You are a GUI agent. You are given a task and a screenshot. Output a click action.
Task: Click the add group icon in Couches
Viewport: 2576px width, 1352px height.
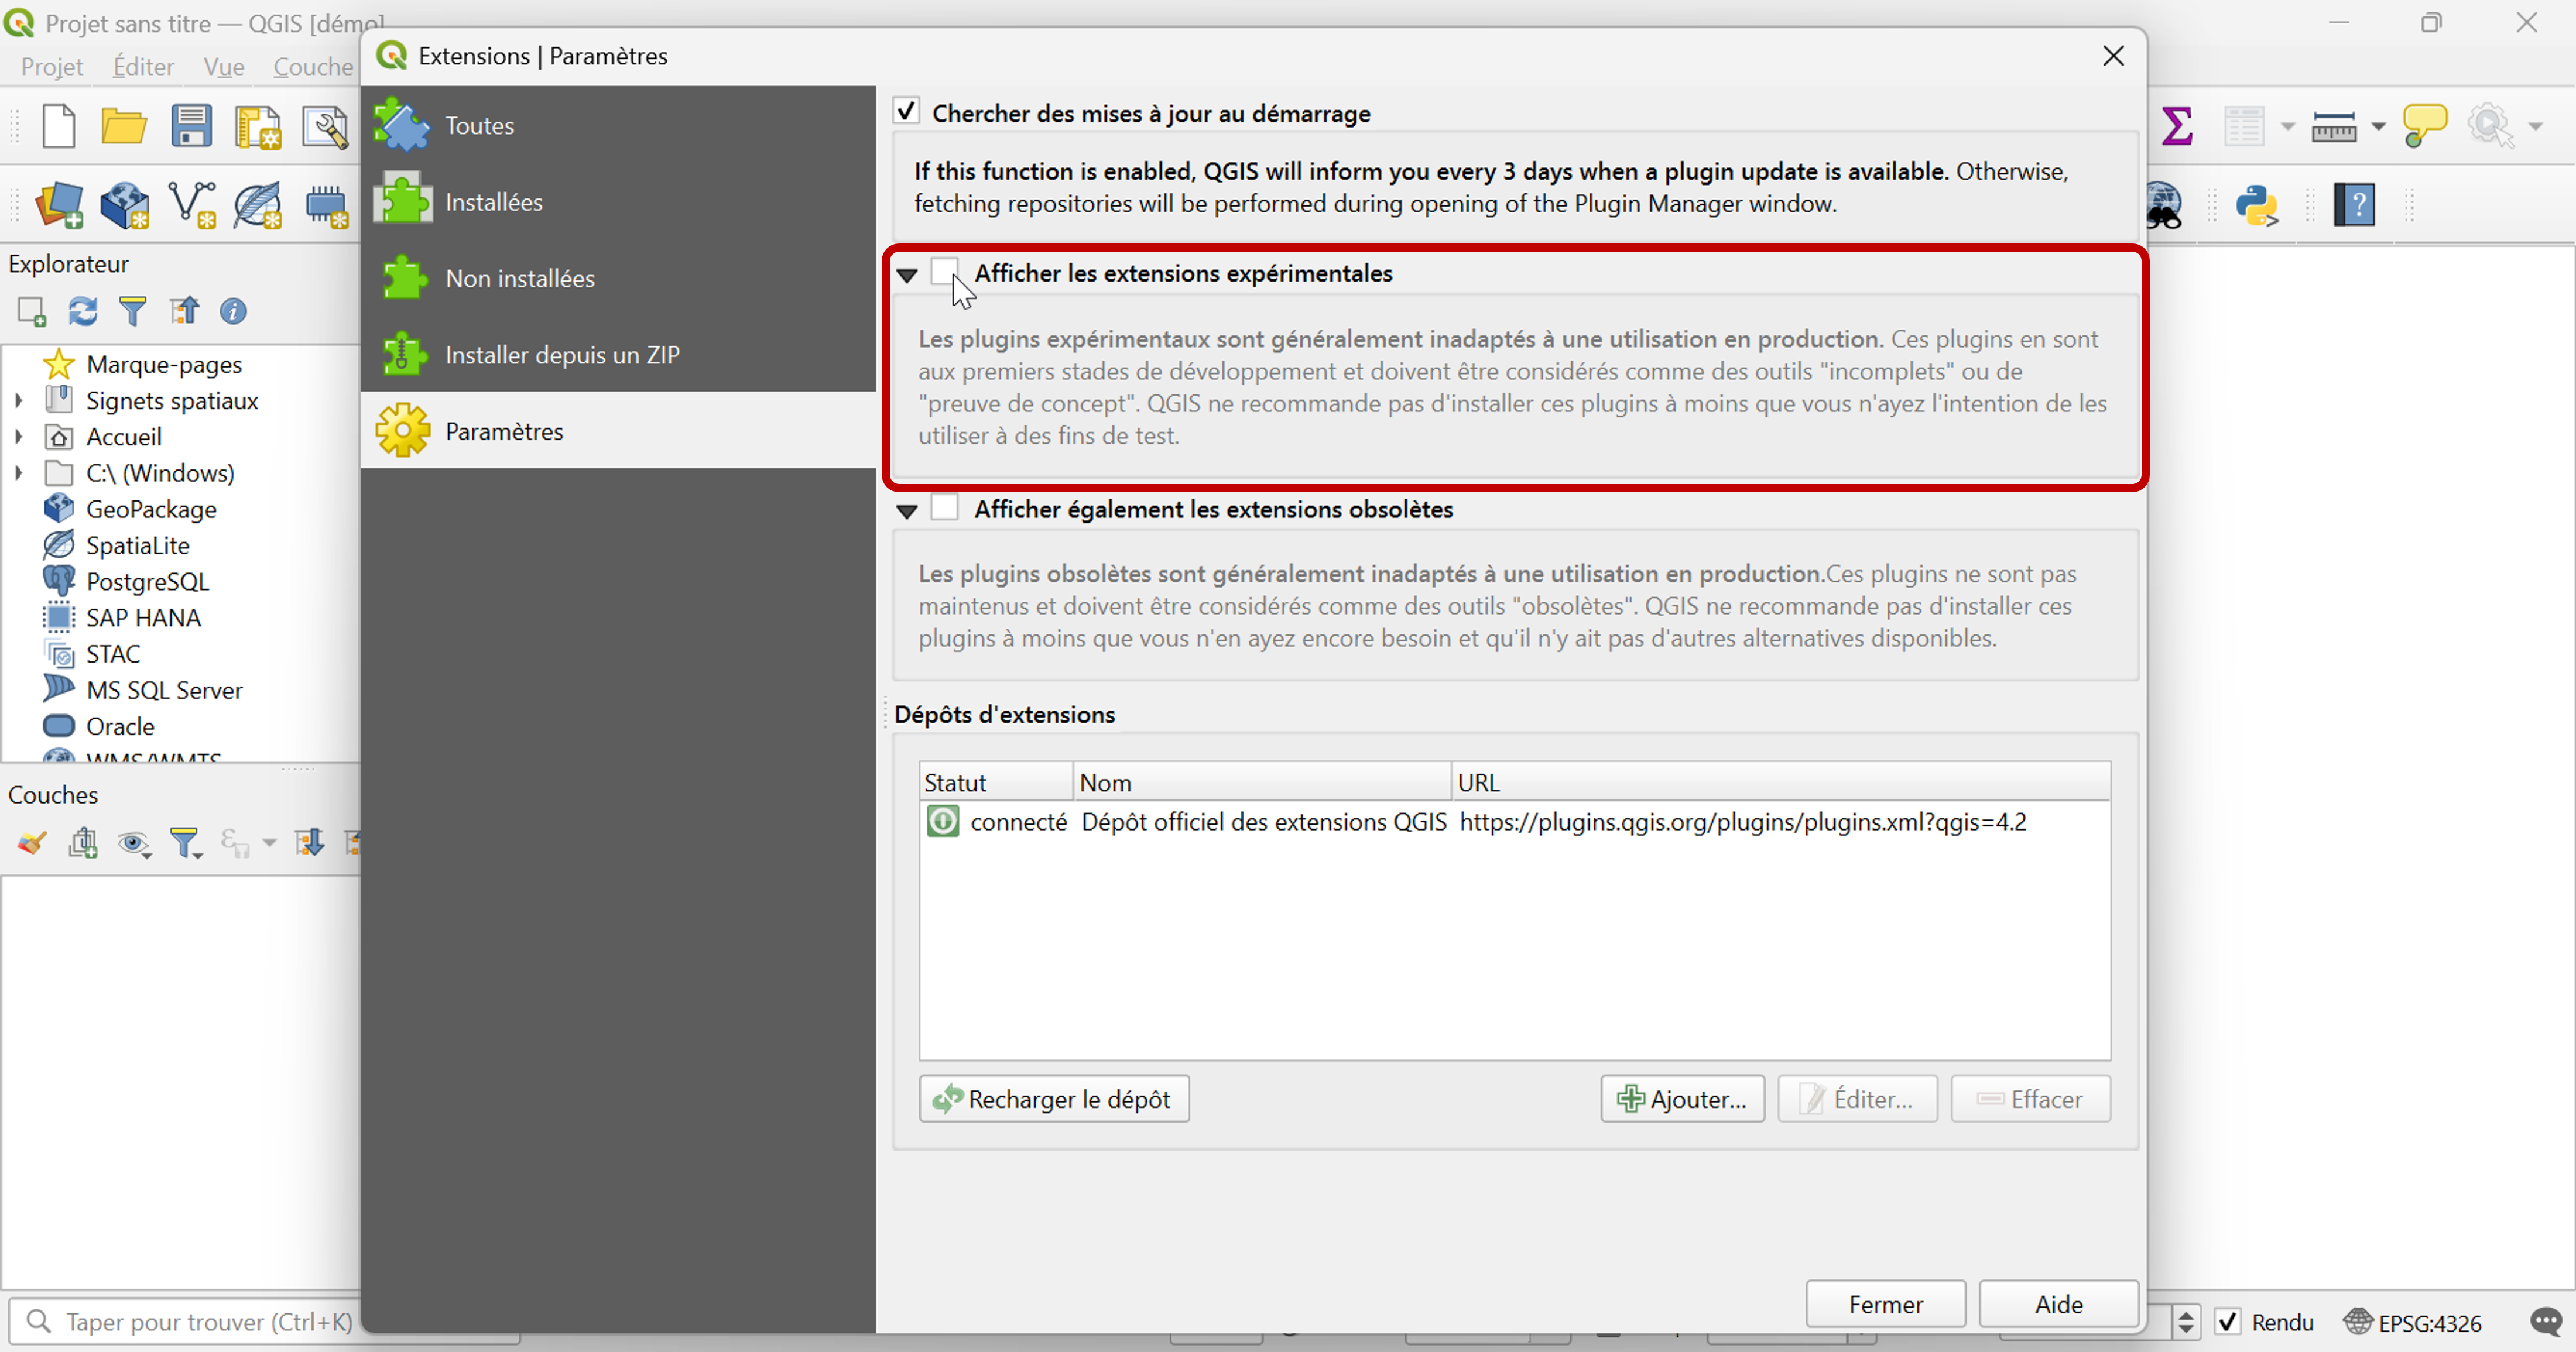tap(83, 843)
